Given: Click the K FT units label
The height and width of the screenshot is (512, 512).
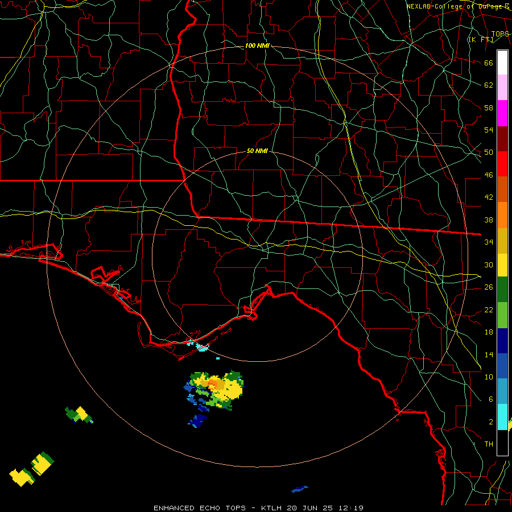Looking at the screenshot, I should (481, 39).
